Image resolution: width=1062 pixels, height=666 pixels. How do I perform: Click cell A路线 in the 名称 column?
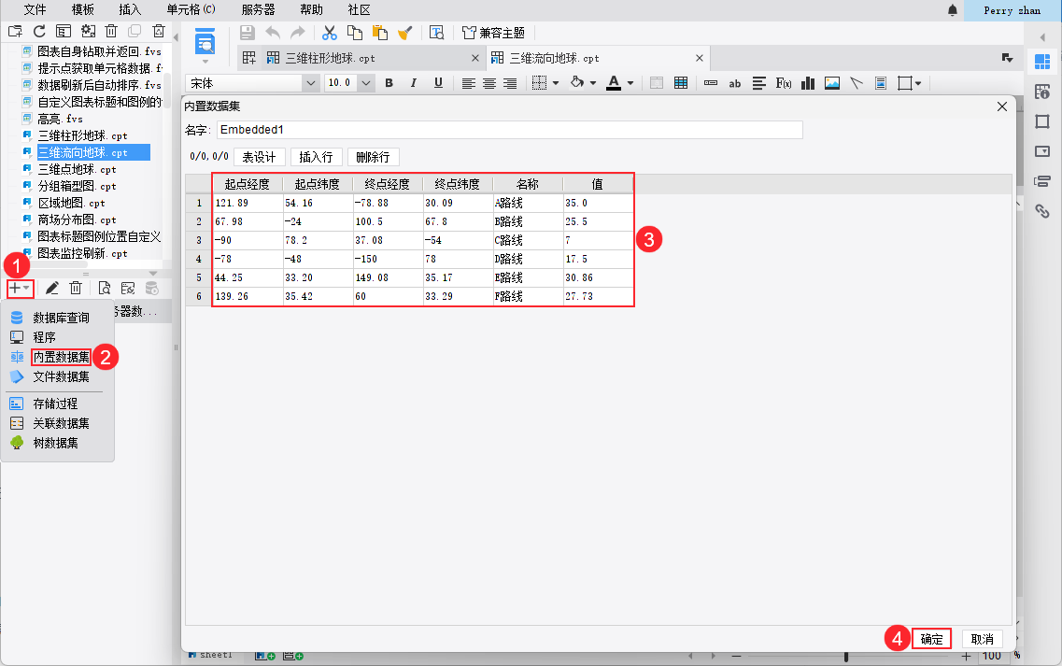pyautogui.click(x=529, y=204)
